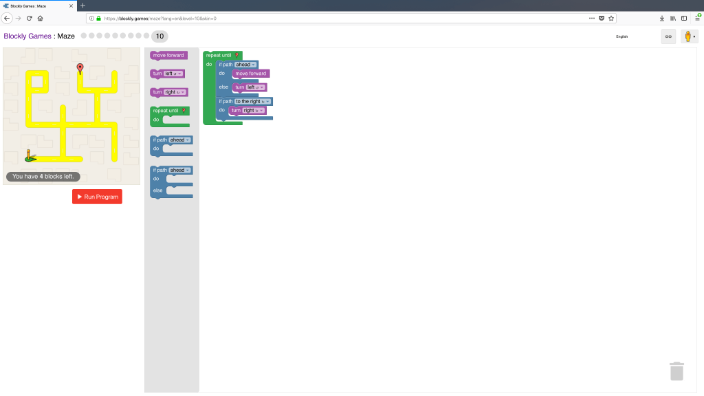Open the Firefox downloads icon
704x396 pixels.
662,18
